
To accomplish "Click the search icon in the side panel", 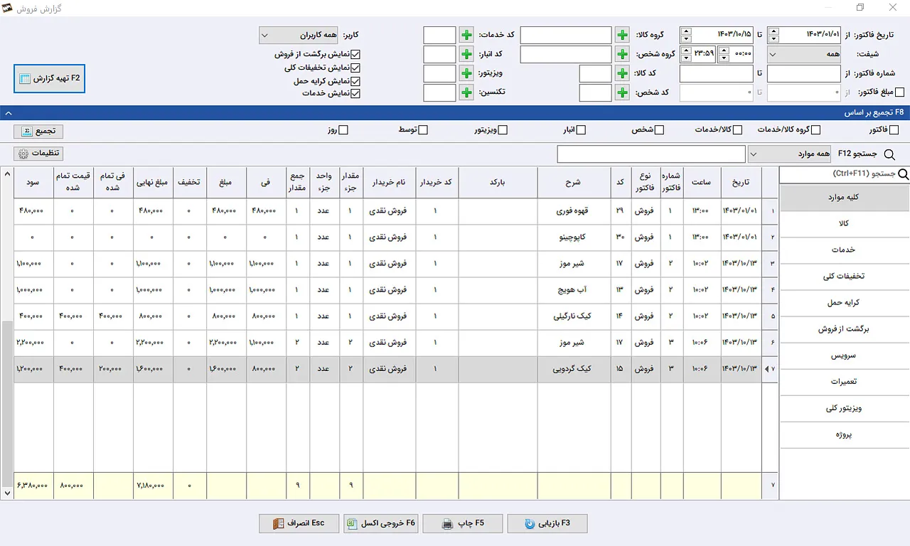I will [904, 174].
